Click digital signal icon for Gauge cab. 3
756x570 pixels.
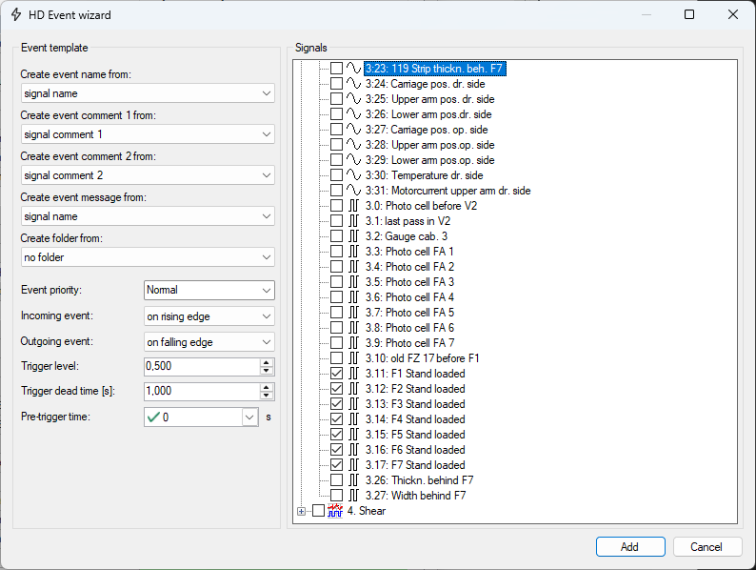[353, 236]
